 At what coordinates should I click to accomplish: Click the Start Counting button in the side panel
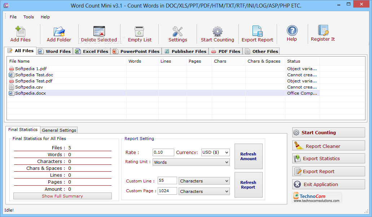[329, 132]
